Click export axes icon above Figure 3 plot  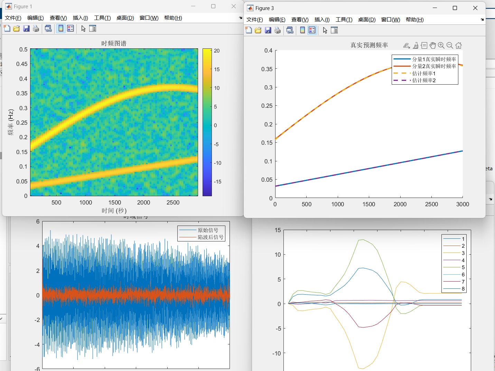[407, 45]
